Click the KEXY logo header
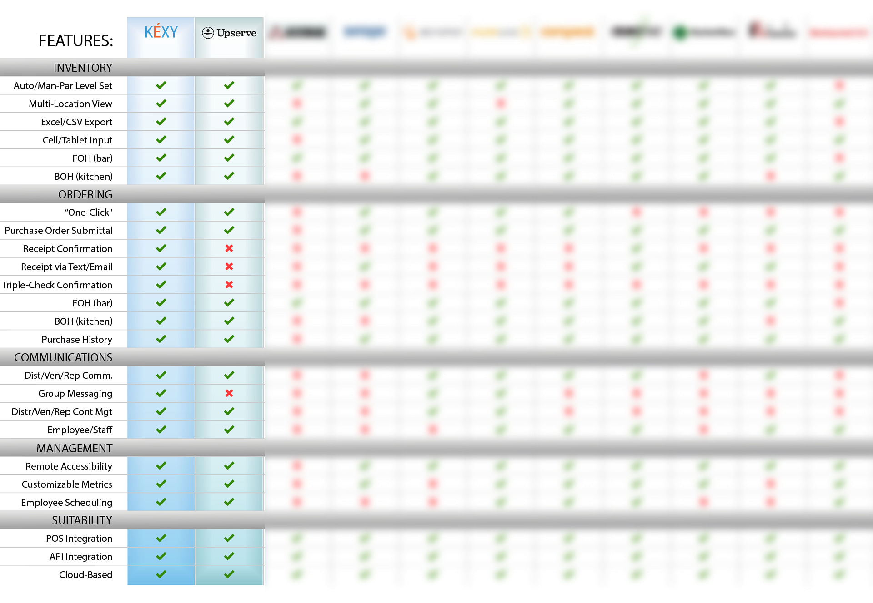This screenshot has height=603, width=873. 161,32
